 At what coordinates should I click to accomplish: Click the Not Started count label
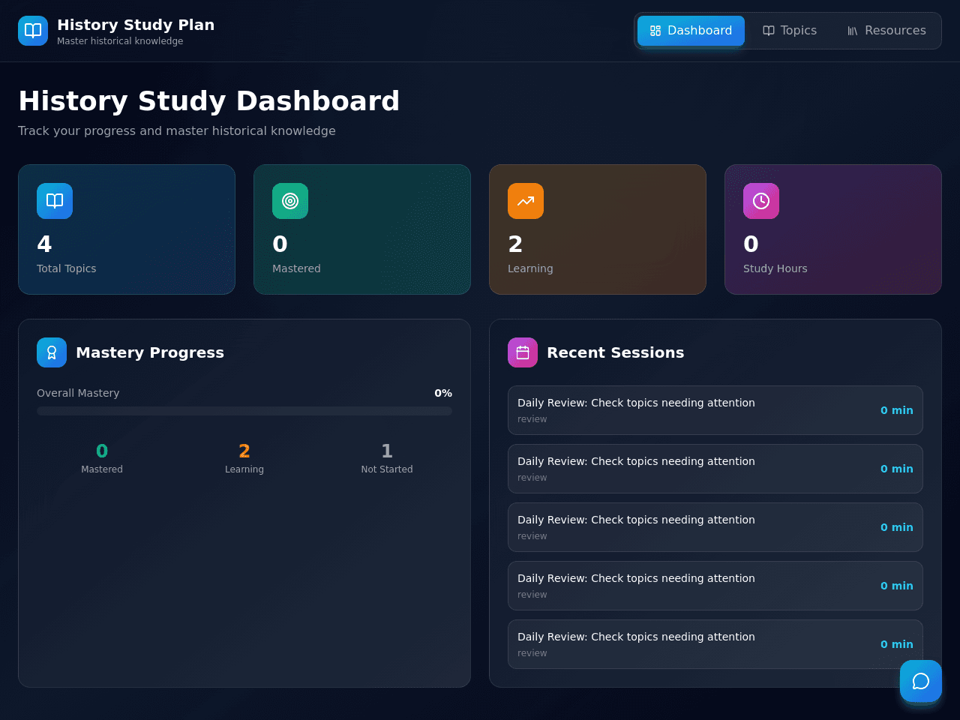[x=387, y=469]
